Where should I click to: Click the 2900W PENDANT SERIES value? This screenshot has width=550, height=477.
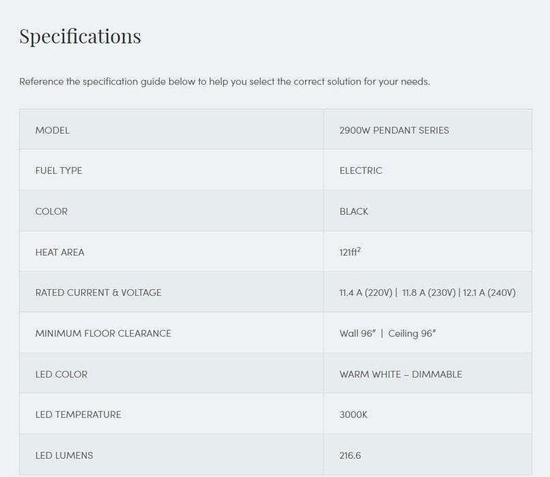(x=394, y=130)
